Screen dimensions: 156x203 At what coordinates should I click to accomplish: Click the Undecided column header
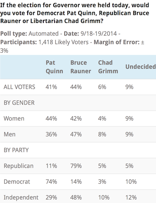coord(141,67)
